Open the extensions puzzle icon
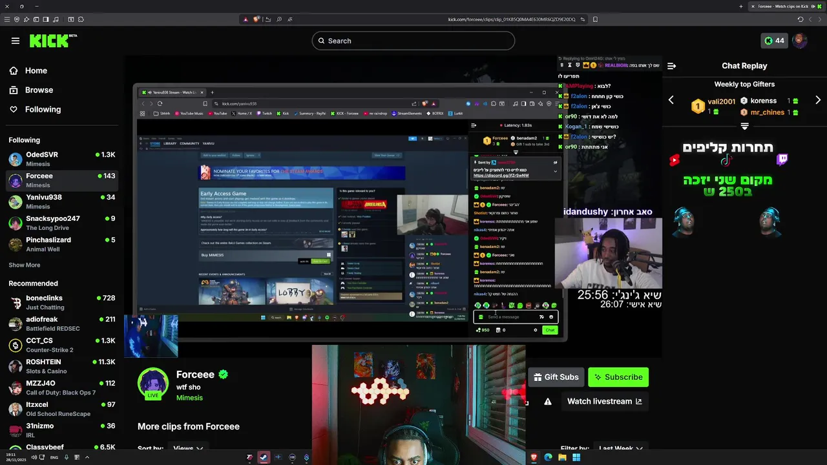 [81, 19]
